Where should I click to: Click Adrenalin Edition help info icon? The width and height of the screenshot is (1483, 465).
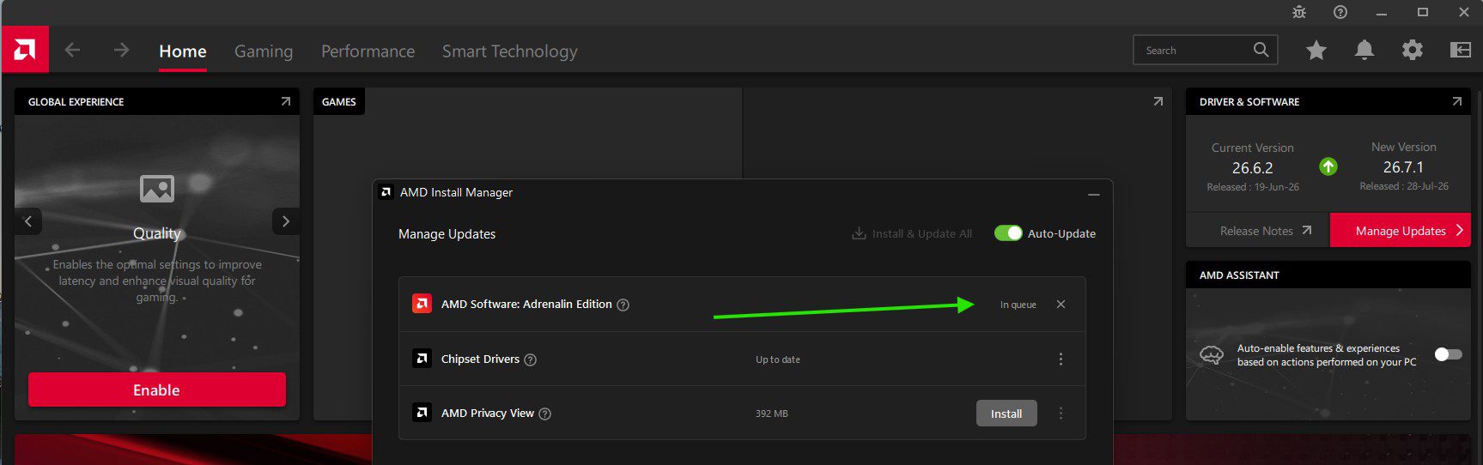[x=623, y=305]
